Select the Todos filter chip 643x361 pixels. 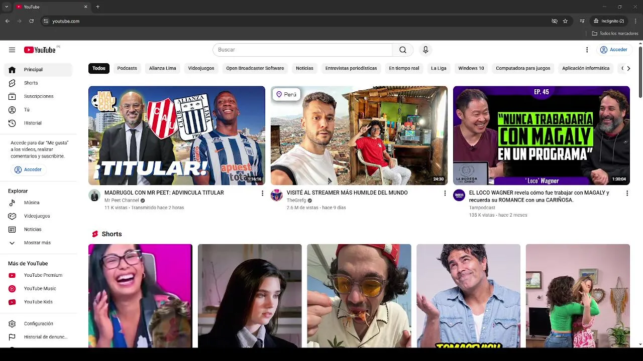pyautogui.click(x=99, y=68)
